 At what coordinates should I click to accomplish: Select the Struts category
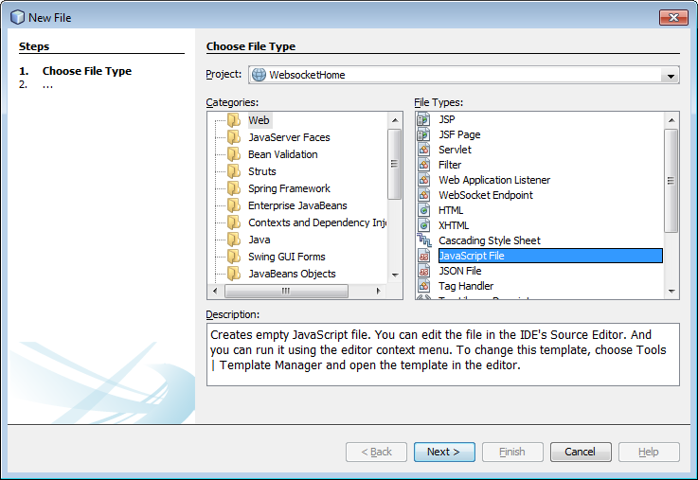coord(261,171)
